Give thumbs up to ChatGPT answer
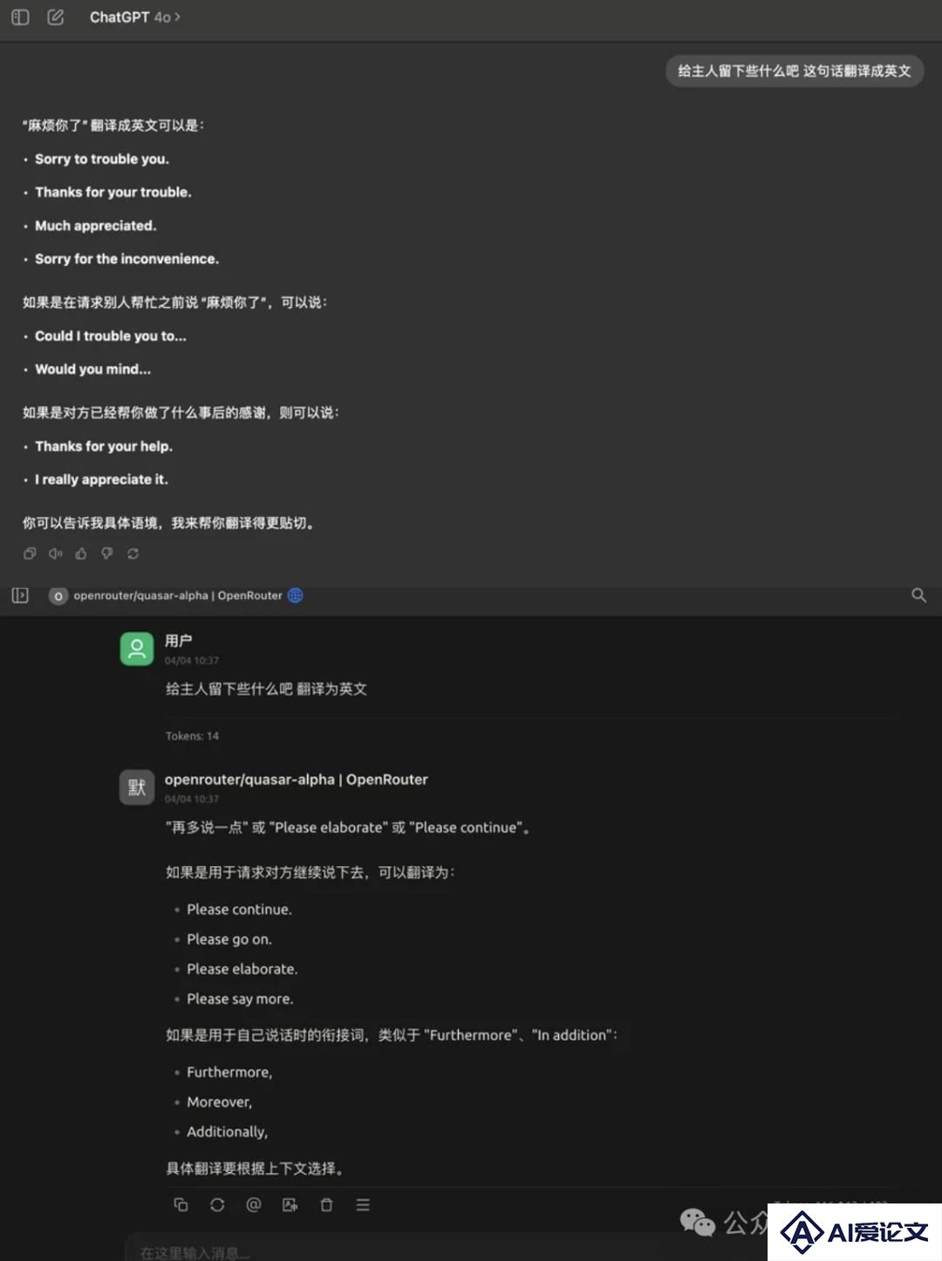Viewport: 942px width, 1261px height. click(x=81, y=554)
